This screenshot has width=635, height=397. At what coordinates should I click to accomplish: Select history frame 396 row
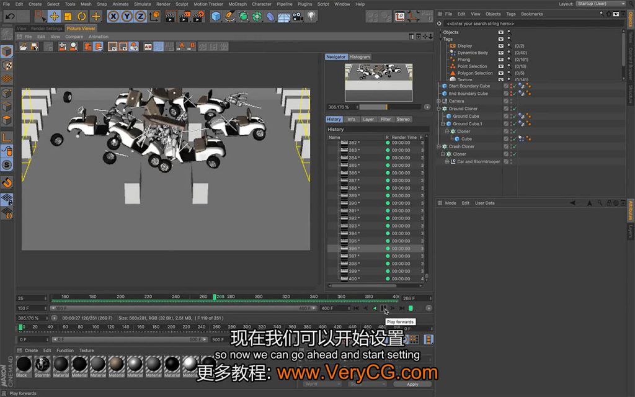tap(375, 248)
